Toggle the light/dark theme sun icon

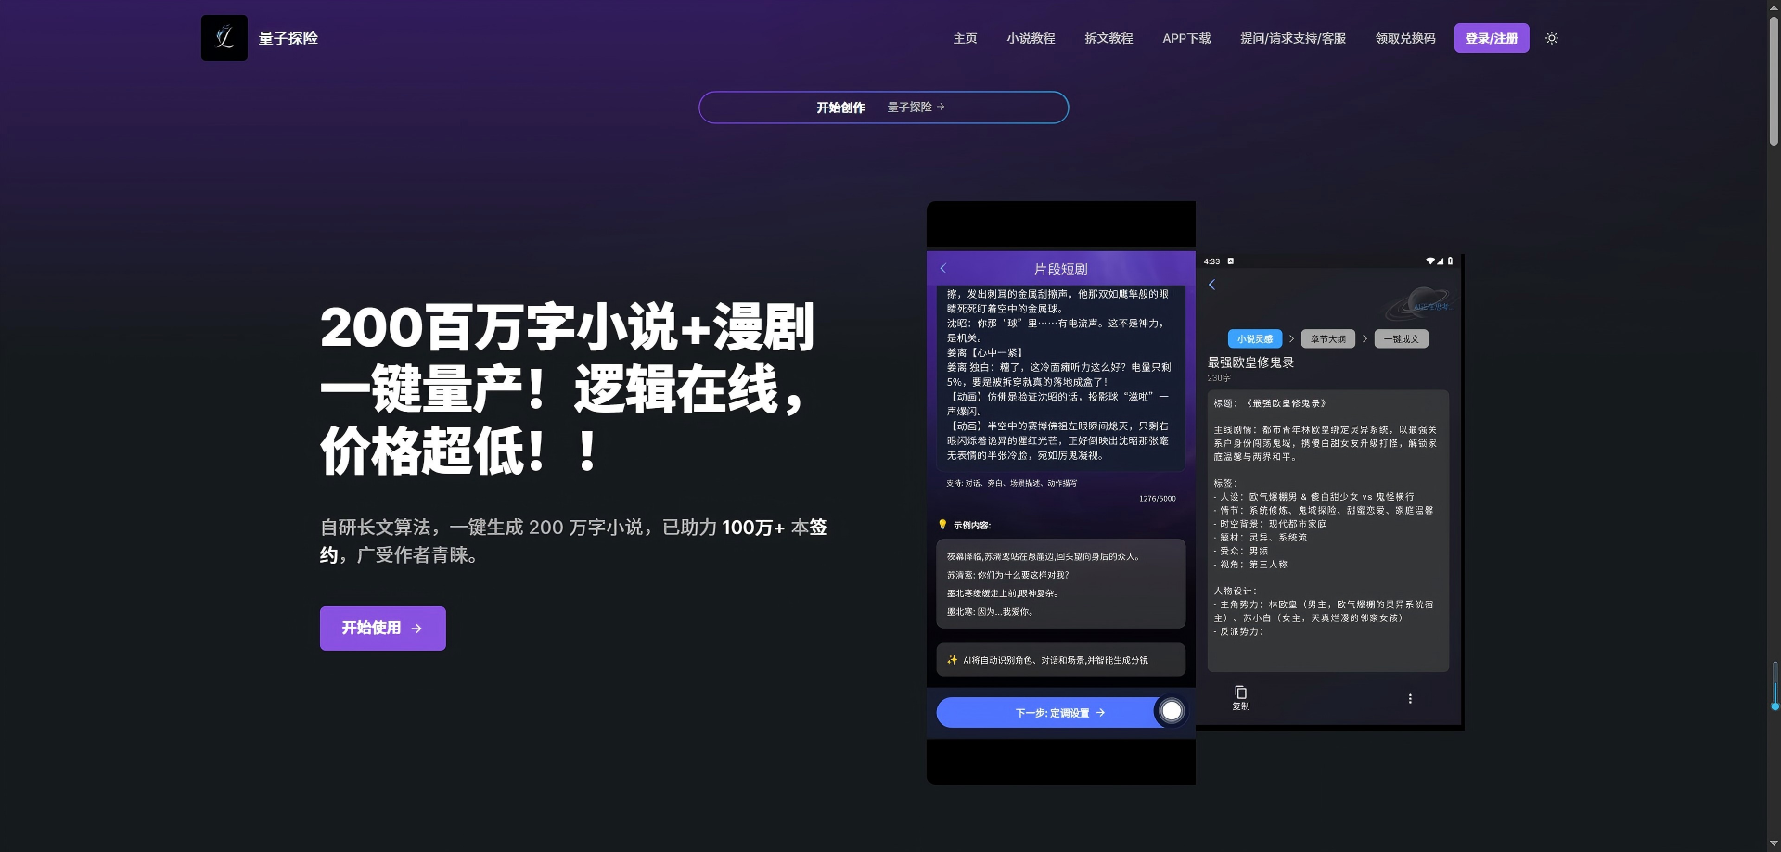(1552, 38)
